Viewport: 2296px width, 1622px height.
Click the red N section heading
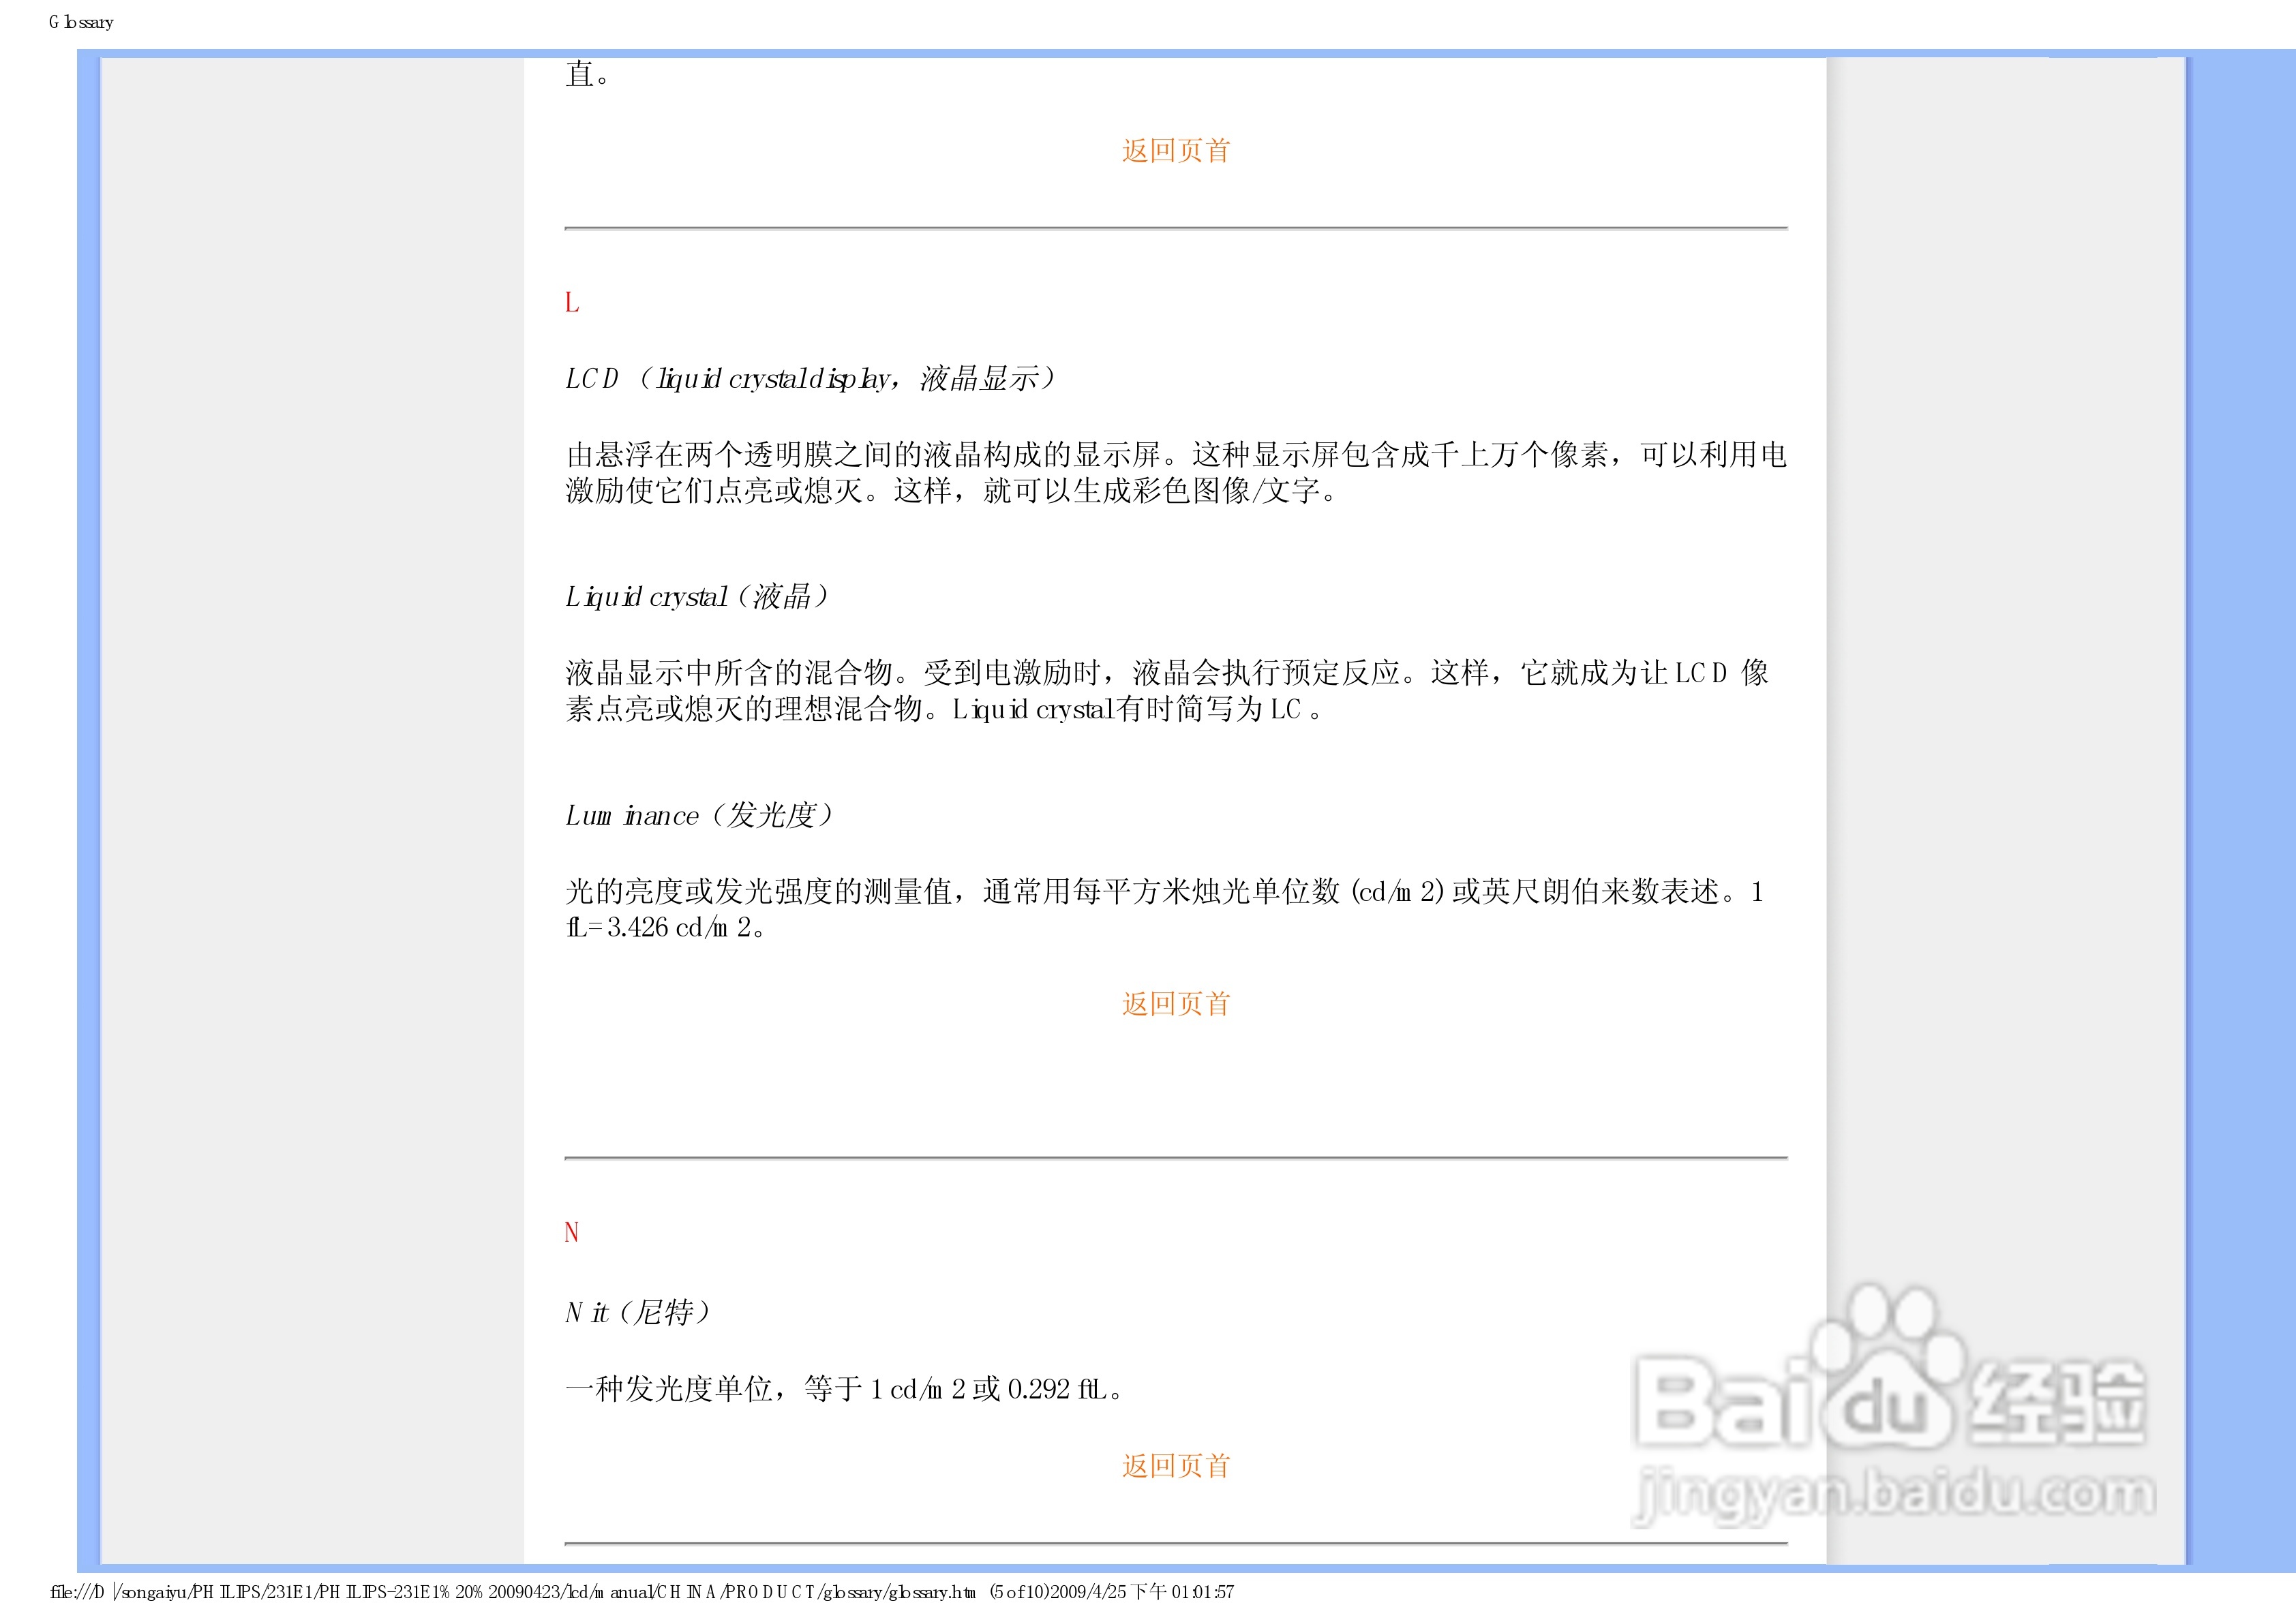572,1232
